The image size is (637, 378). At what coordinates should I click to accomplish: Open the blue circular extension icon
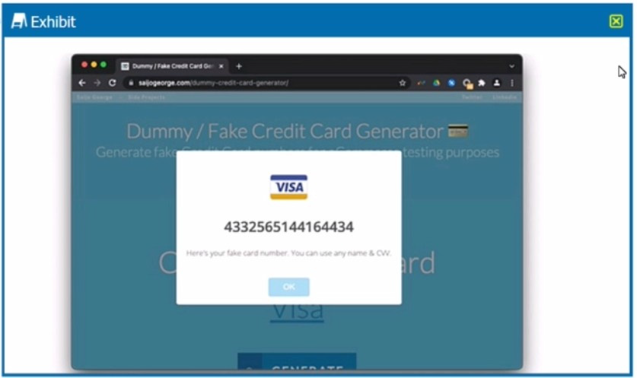pos(451,83)
